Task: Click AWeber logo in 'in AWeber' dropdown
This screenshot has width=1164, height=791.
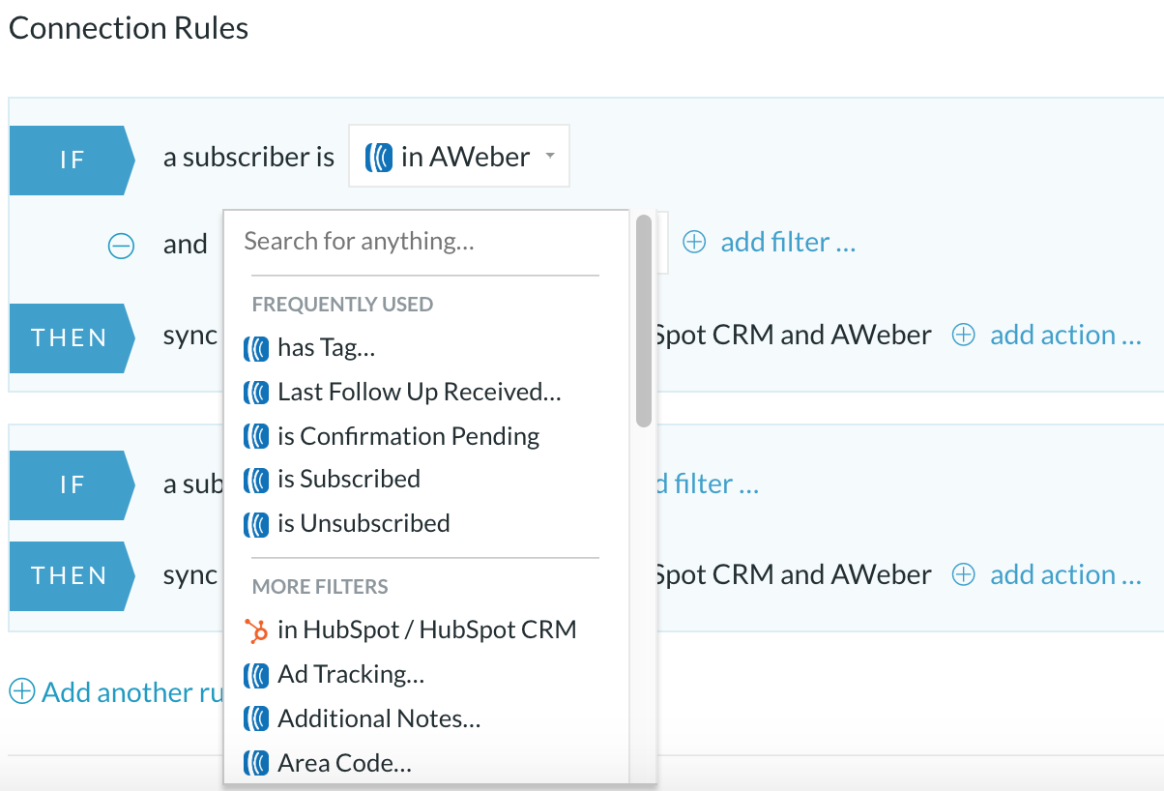Action: tap(379, 157)
